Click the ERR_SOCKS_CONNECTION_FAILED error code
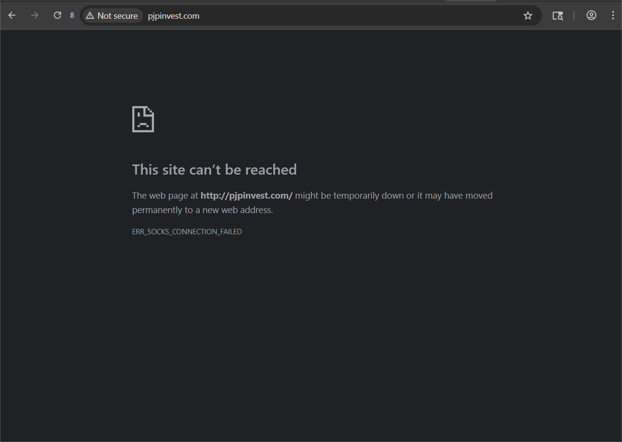622x442 pixels. point(187,232)
